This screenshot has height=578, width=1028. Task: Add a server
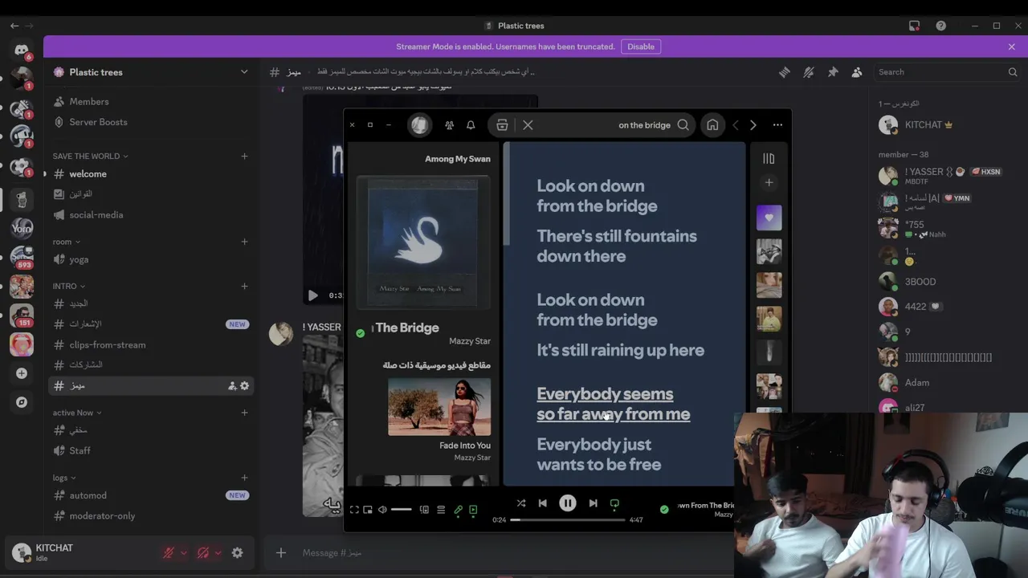point(22,373)
